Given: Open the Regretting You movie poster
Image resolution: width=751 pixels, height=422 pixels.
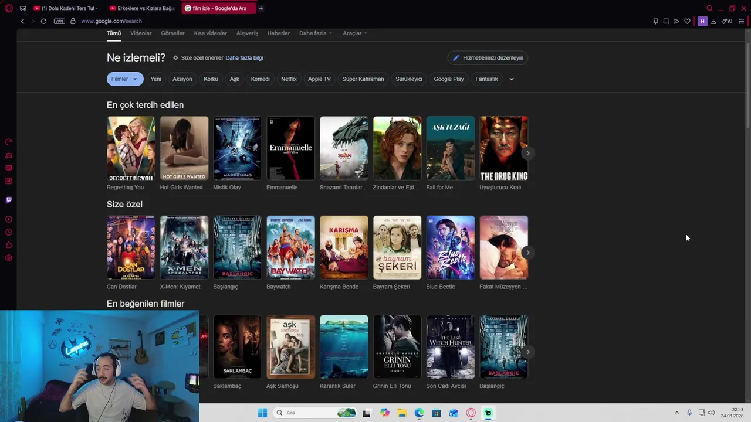Looking at the screenshot, I should [x=131, y=148].
